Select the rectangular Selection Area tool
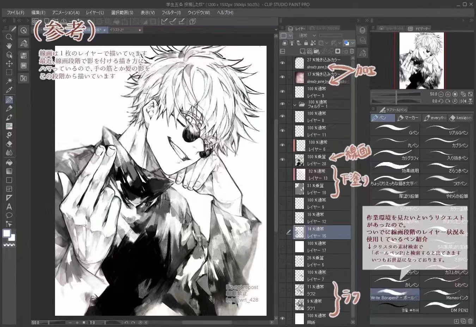The width and height of the screenshot is (476, 327). click(x=9, y=72)
